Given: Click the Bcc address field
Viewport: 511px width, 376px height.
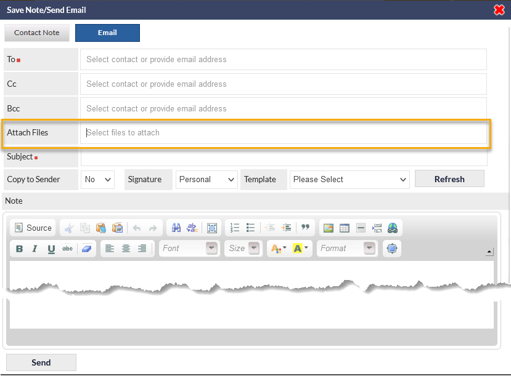Looking at the screenshot, I should (283, 108).
